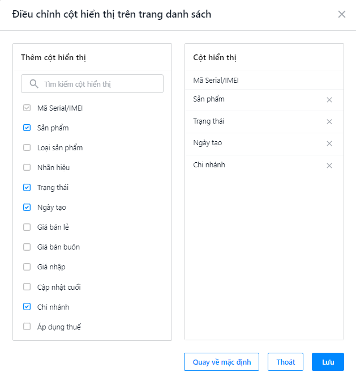
Task: Remove Ngày tạo column with X icon
Action: (x=329, y=143)
